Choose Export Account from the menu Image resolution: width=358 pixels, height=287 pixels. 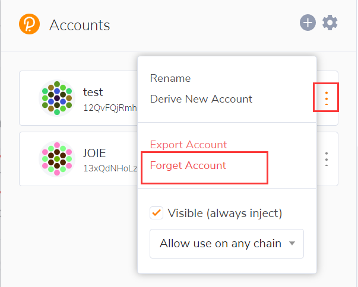(x=188, y=145)
